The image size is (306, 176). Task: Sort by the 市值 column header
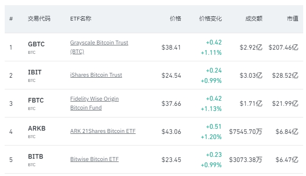pos(292,19)
